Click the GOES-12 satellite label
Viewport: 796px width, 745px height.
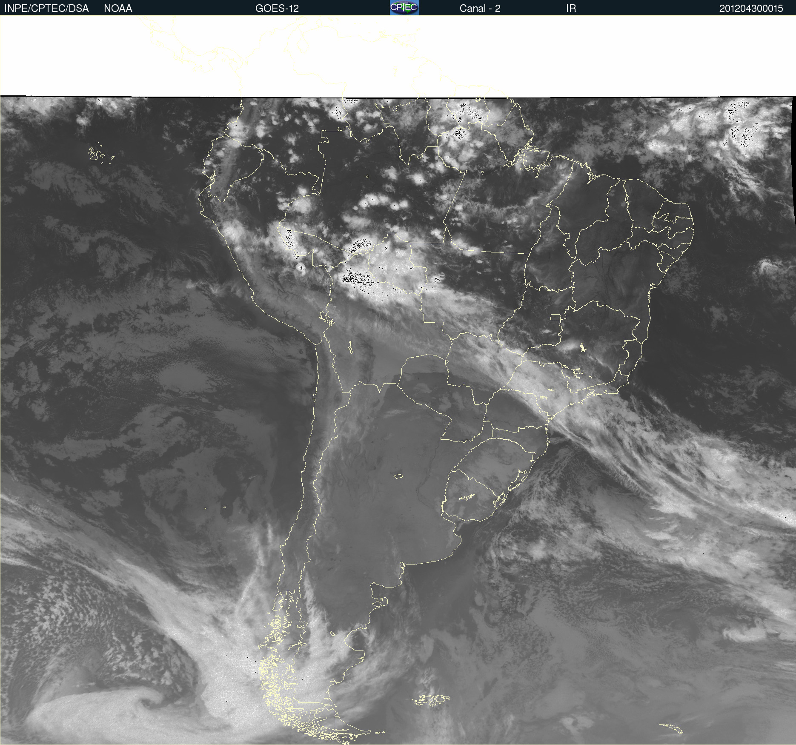click(277, 9)
